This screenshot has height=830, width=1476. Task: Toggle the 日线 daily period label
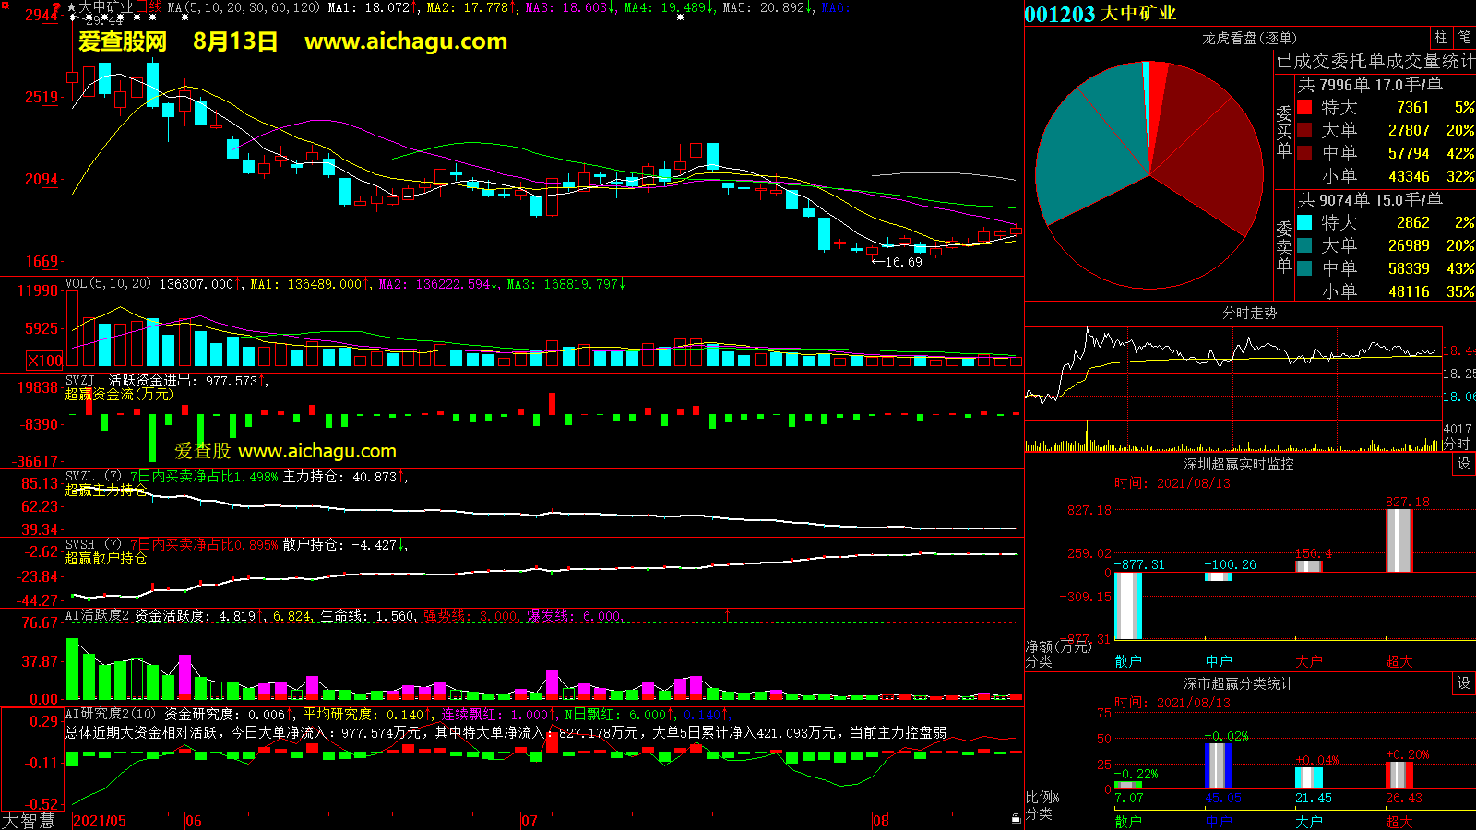149,7
